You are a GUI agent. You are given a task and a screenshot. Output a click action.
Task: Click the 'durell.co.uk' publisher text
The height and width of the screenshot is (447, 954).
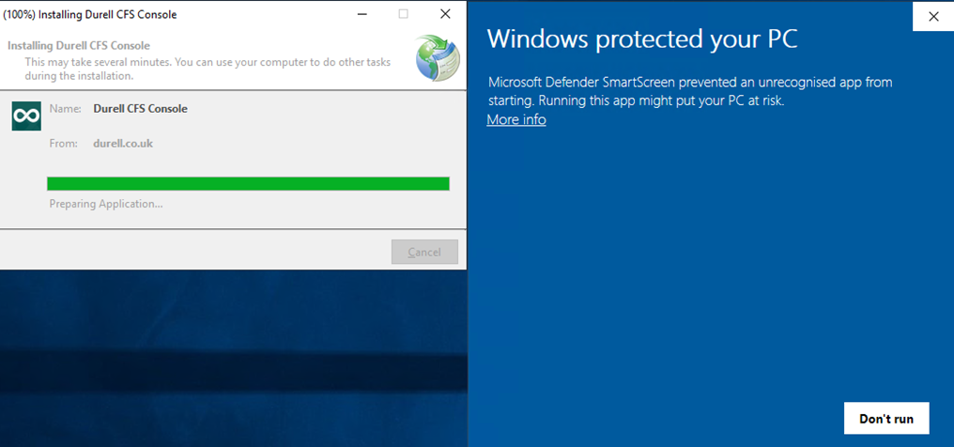click(x=123, y=144)
